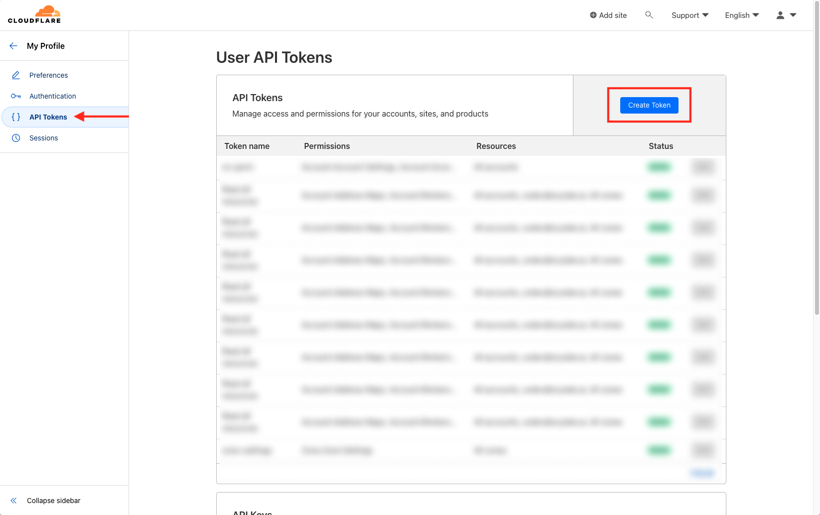Select Authentication in the sidebar
Image resolution: width=820 pixels, height=515 pixels.
coord(53,96)
